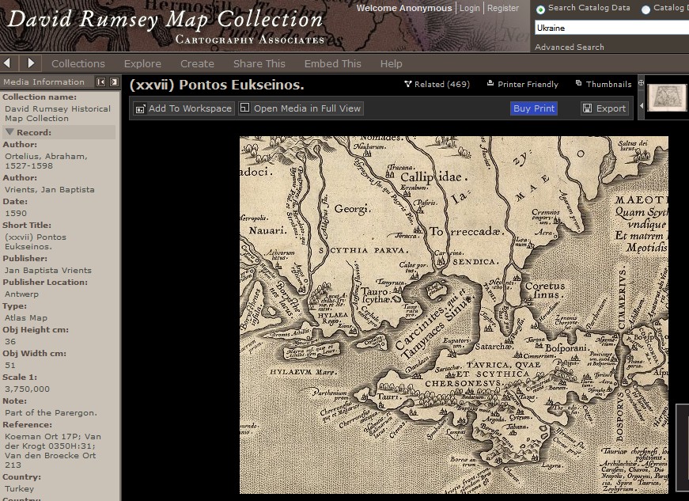Screen dimensions: 689x501
Task: Go to the previous media item arrow
Action: coord(7,63)
